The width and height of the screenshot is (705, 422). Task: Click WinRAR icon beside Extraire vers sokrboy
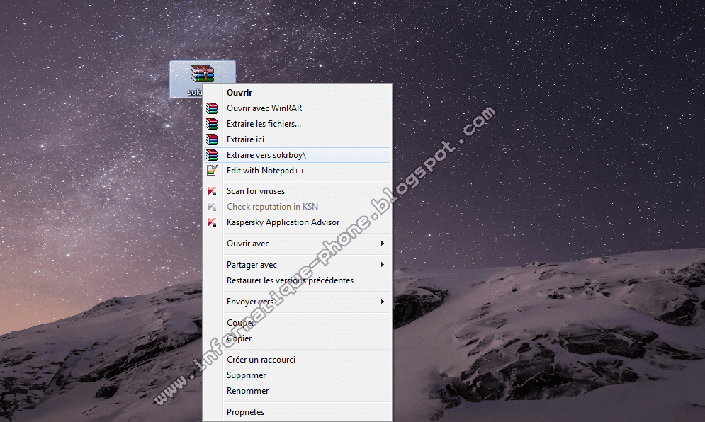click(x=212, y=155)
